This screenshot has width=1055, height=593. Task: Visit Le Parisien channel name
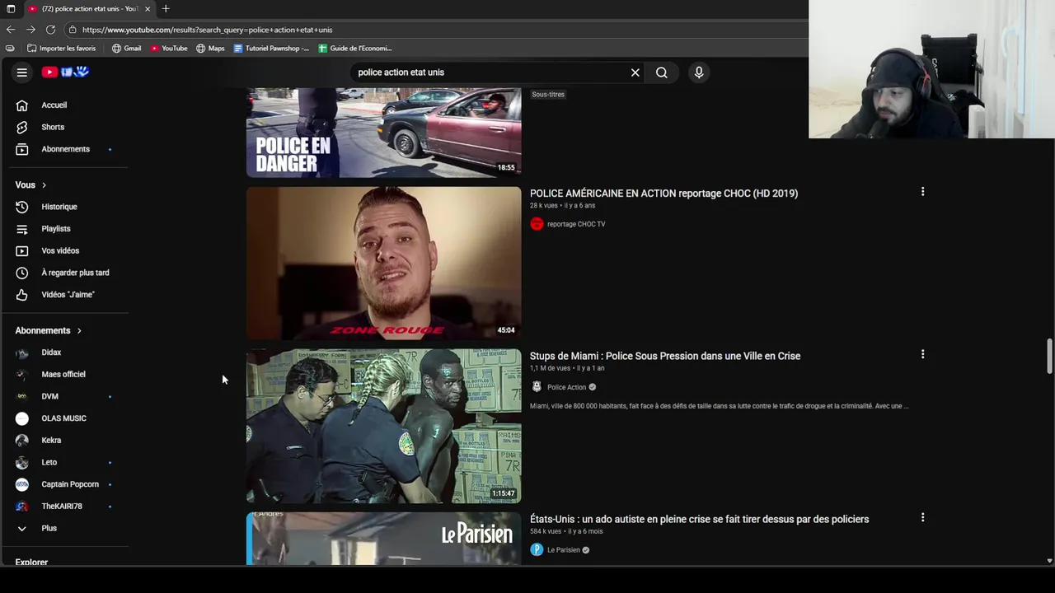point(564,550)
